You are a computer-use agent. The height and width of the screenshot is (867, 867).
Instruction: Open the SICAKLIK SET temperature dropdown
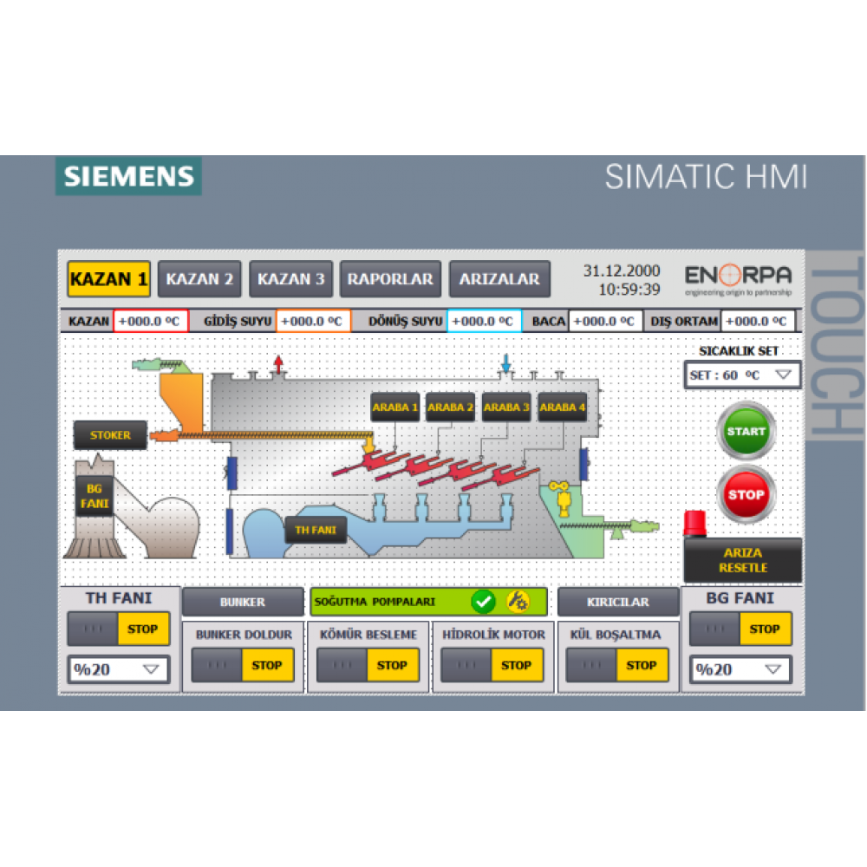[742, 375]
